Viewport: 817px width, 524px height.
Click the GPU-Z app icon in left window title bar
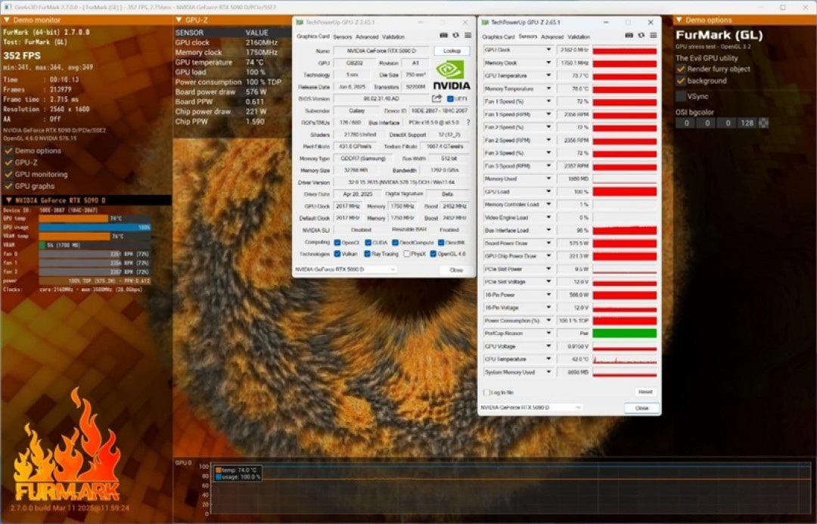pos(299,23)
